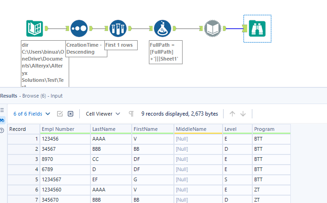Select cell 1234560 in Empl Number
327x203 pixels.
point(65,190)
